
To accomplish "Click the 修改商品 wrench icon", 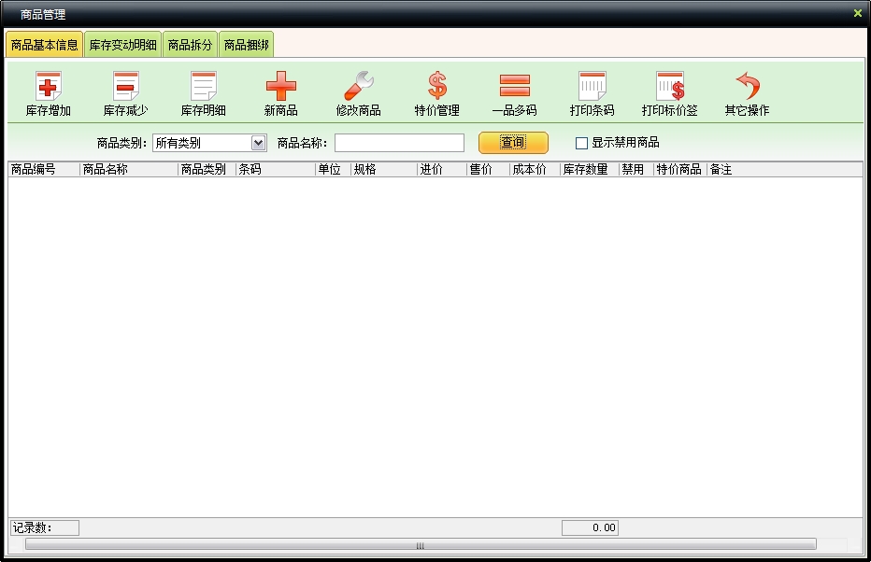I will (358, 87).
